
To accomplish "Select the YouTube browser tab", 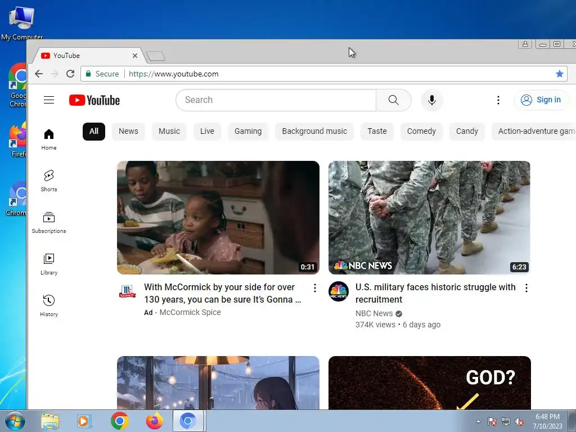I will [x=88, y=56].
